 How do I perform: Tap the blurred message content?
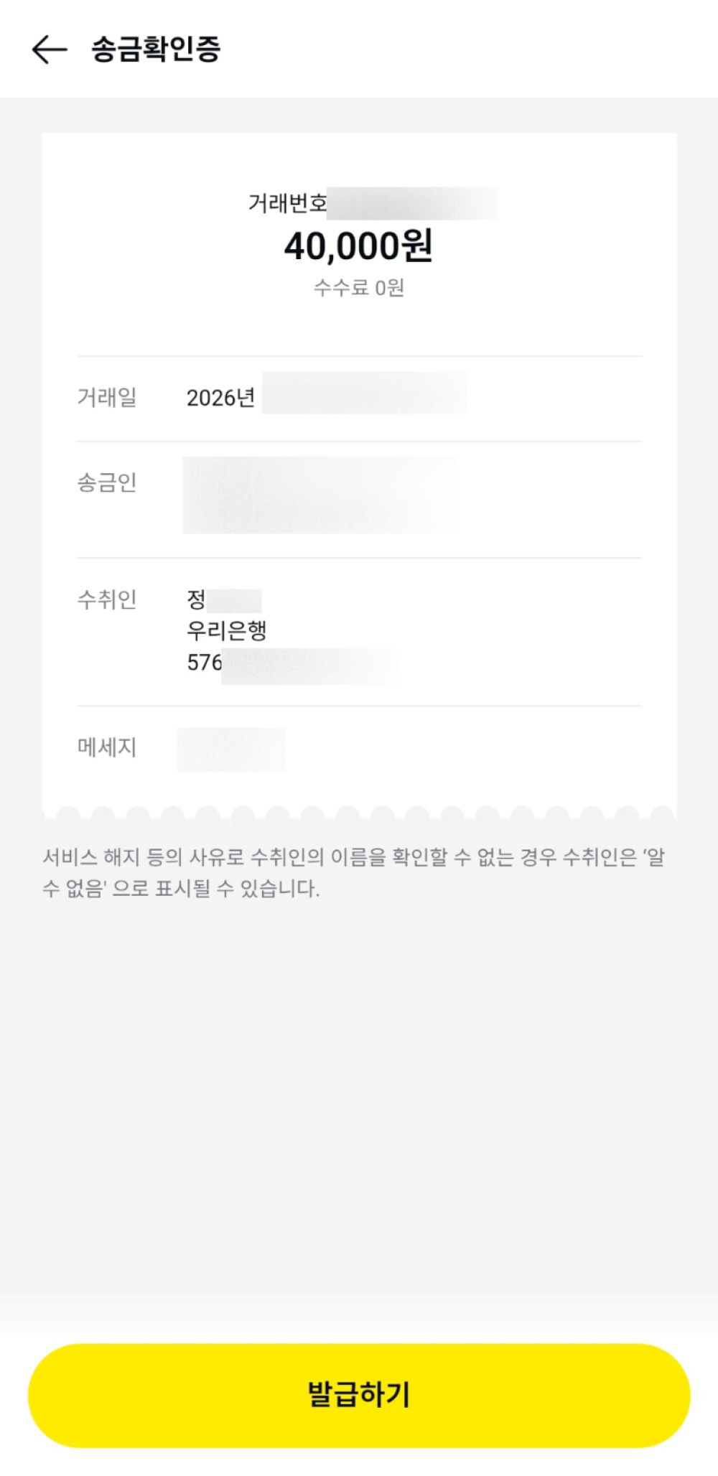pos(231,749)
